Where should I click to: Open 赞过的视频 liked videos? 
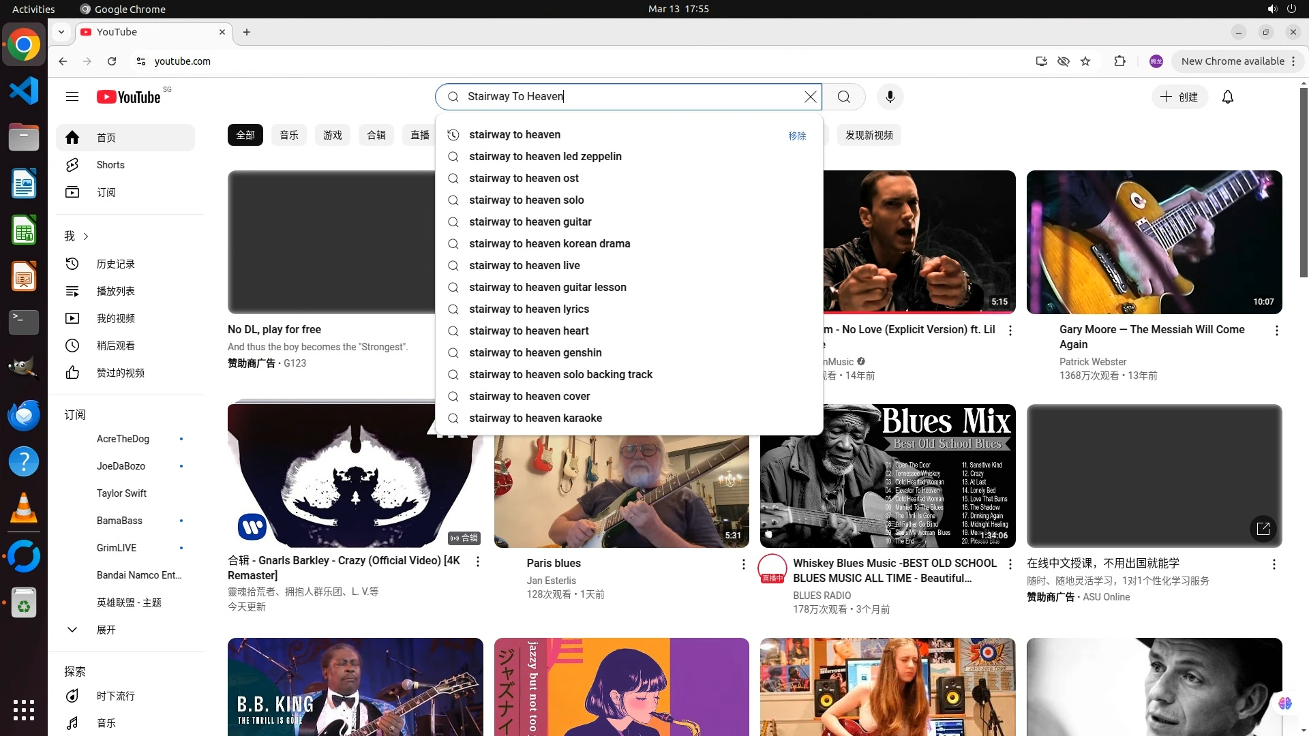click(120, 373)
